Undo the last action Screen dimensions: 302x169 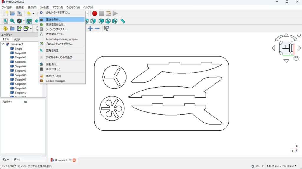29,13
